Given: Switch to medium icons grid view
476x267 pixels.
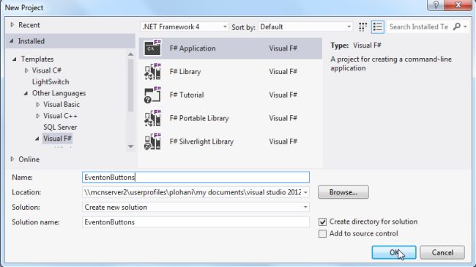Looking at the screenshot, I should point(362,27).
